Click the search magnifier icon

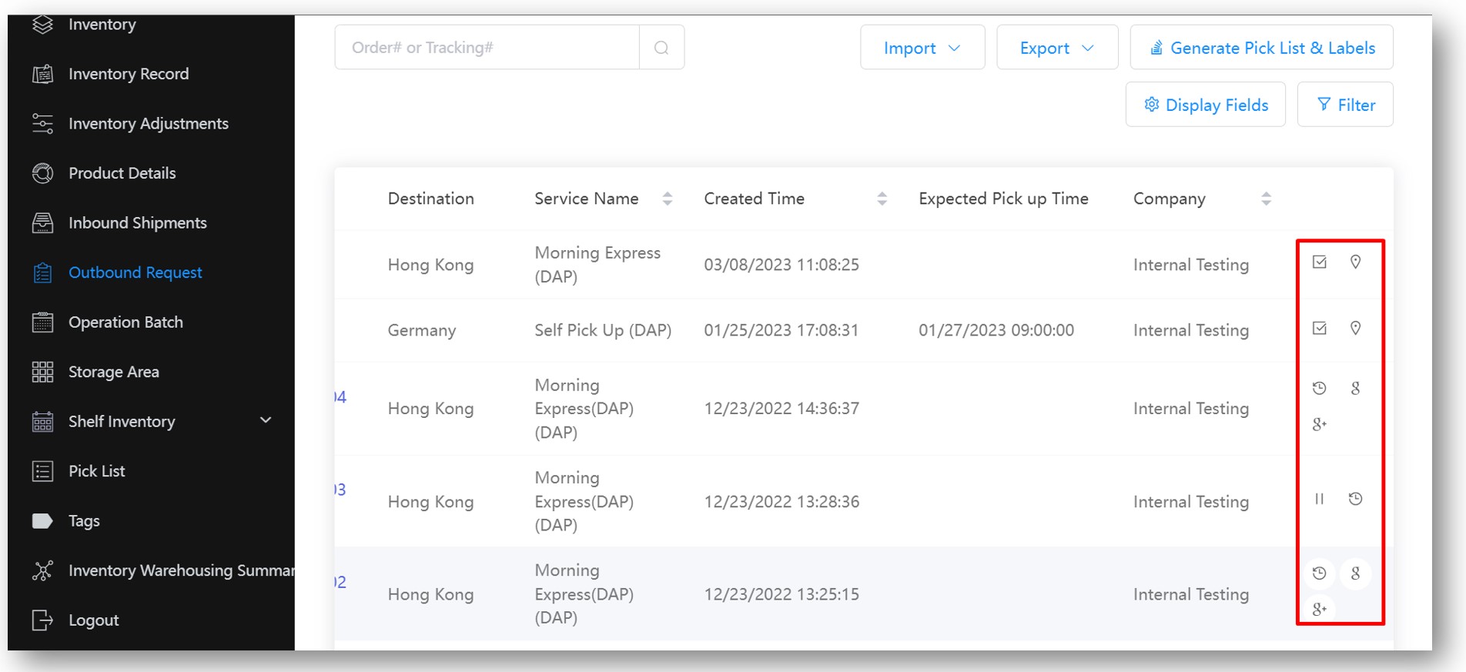tap(661, 48)
